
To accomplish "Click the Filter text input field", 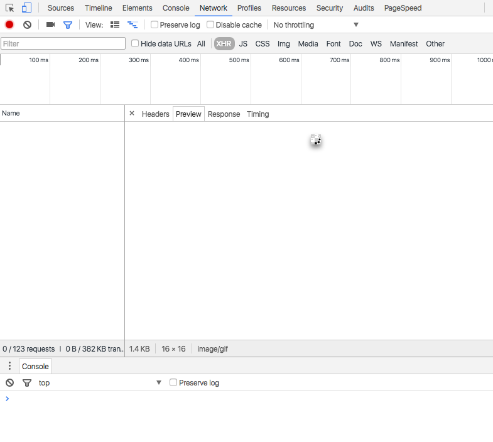I will point(63,43).
